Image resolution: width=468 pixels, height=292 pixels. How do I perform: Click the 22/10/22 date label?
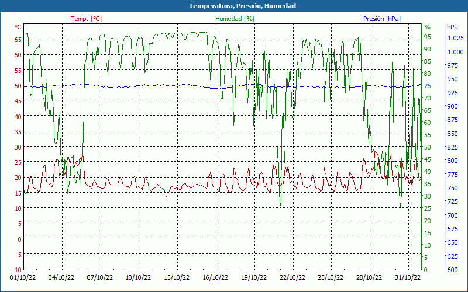tap(292, 278)
